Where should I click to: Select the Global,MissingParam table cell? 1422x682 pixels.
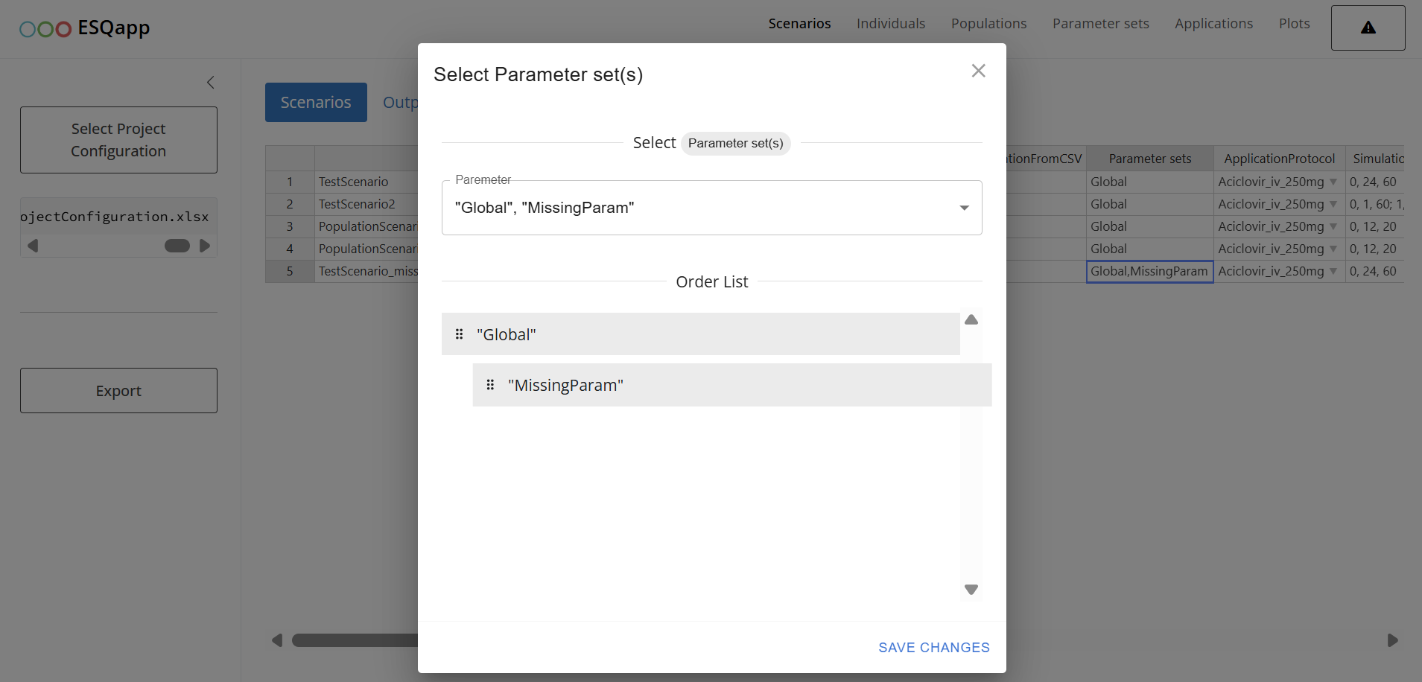tap(1149, 271)
